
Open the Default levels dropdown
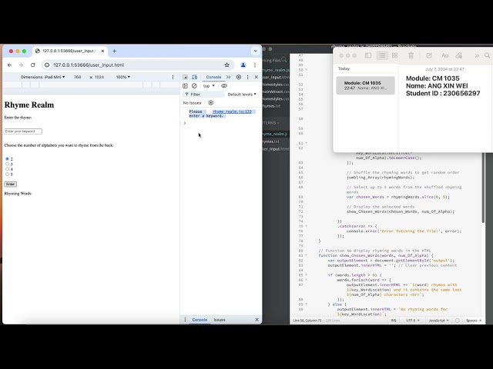[242, 94]
